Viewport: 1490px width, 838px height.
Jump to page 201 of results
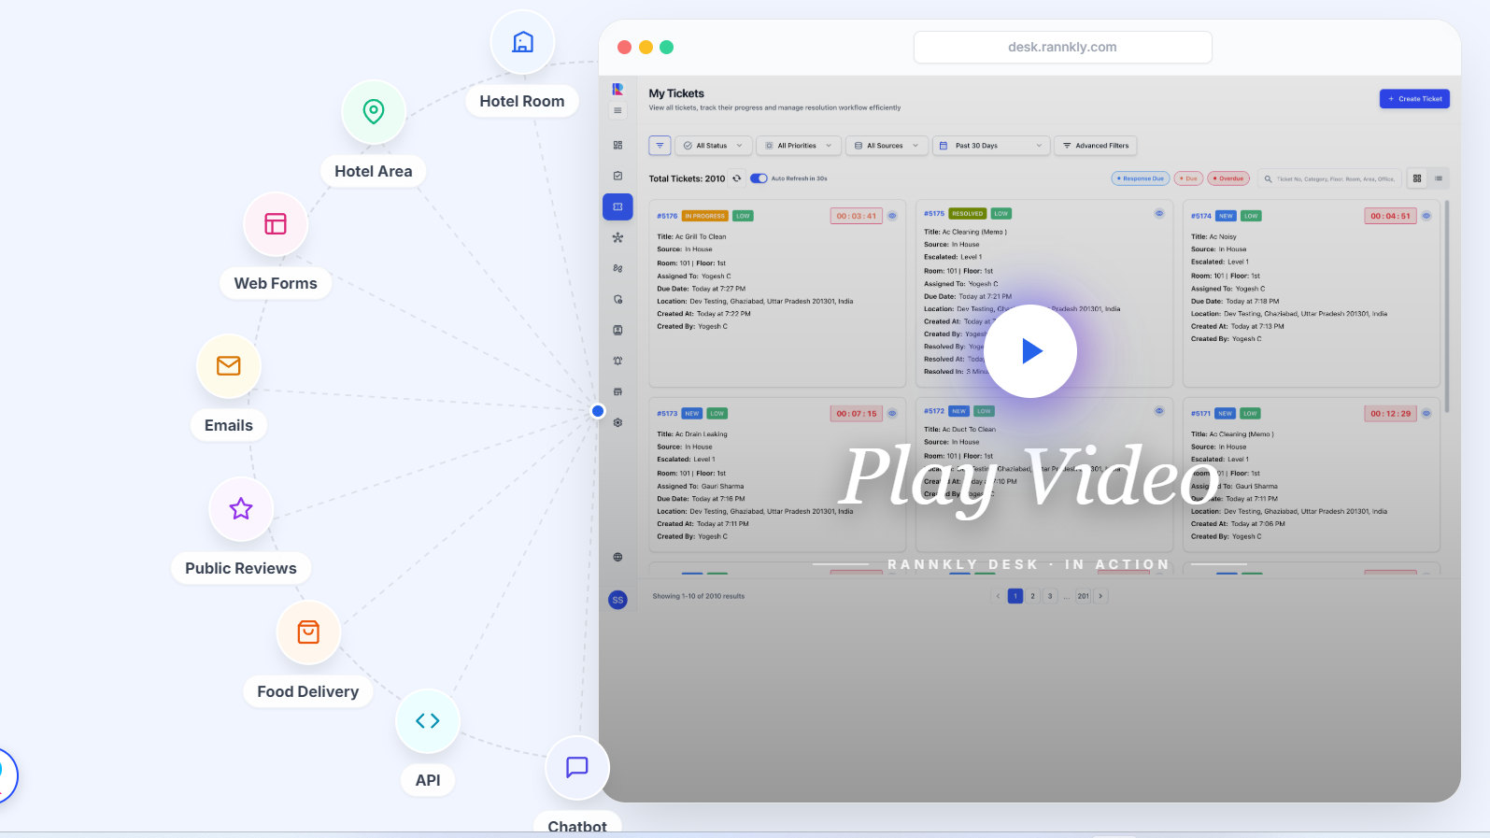pyautogui.click(x=1084, y=596)
